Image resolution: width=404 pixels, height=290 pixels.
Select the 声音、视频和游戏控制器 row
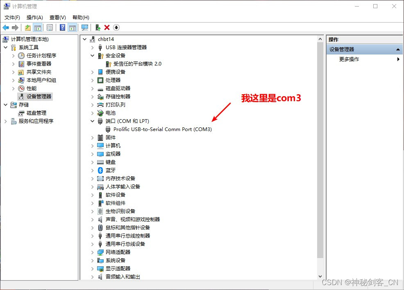pyautogui.click(x=133, y=220)
